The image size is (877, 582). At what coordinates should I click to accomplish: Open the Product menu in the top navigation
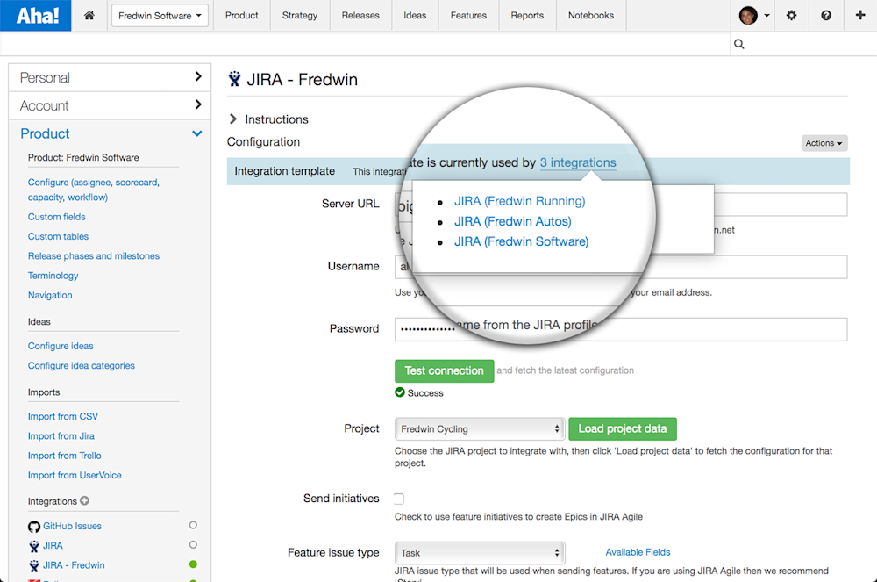241,15
